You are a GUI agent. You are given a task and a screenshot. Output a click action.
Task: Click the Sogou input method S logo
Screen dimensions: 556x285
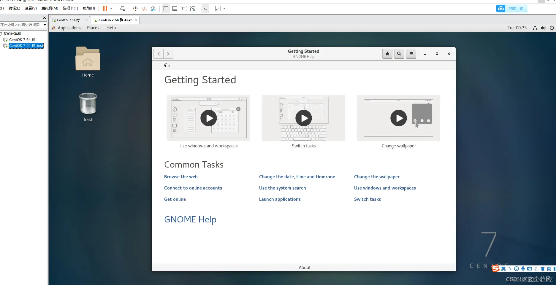pyautogui.click(x=495, y=269)
